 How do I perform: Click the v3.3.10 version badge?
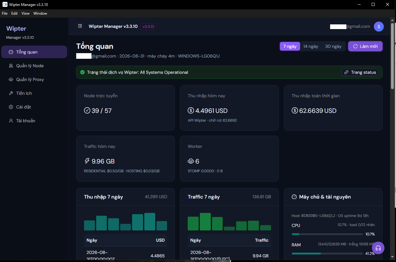pyautogui.click(x=148, y=27)
